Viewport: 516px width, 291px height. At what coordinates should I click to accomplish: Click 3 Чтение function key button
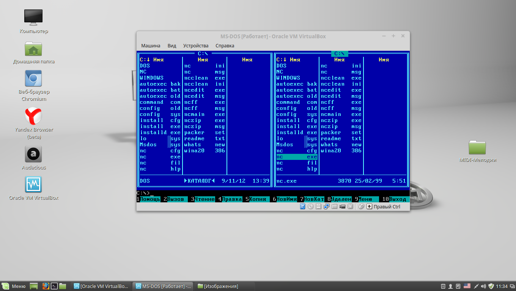click(x=203, y=199)
